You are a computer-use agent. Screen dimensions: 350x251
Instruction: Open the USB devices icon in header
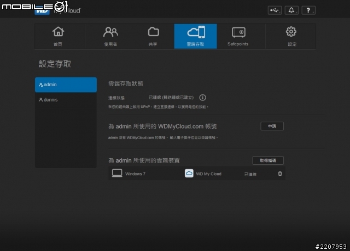[x=275, y=10]
